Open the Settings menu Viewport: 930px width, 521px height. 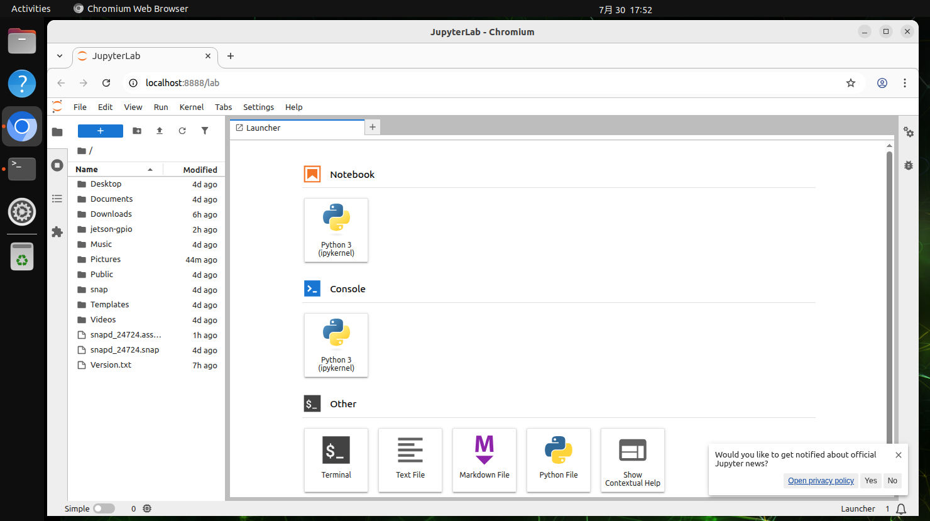(x=258, y=107)
